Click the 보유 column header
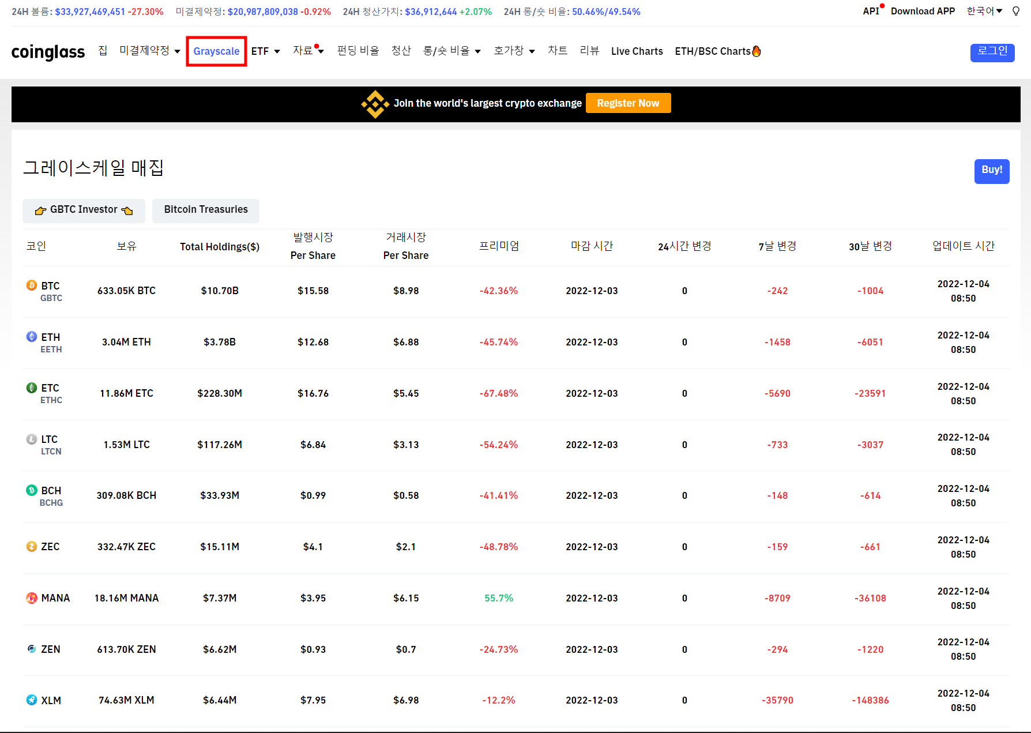The width and height of the screenshot is (1031, 733). pyautogui.click(x=126, y=246)
